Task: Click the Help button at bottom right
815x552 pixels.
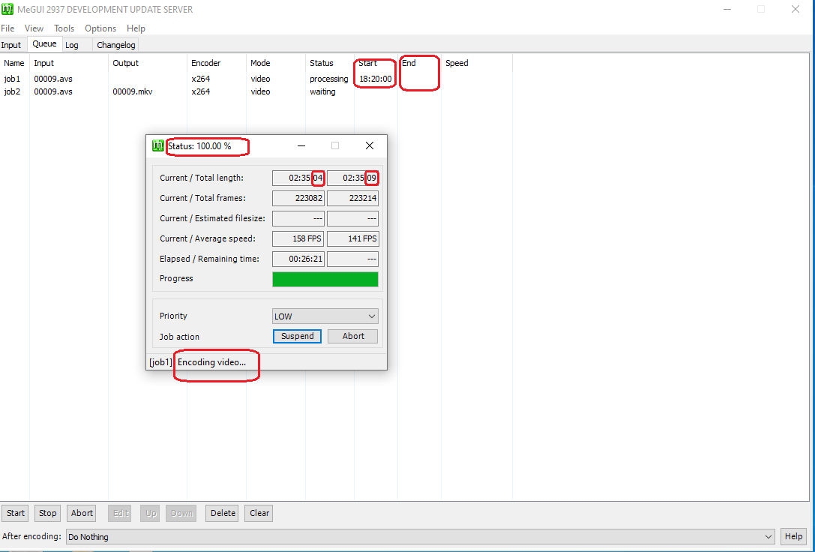Action: click(x=794, y=536)
